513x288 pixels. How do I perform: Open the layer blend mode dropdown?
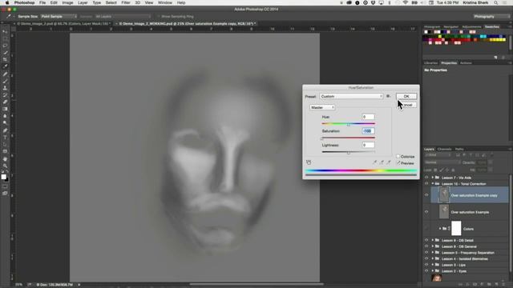click(442, 162)
